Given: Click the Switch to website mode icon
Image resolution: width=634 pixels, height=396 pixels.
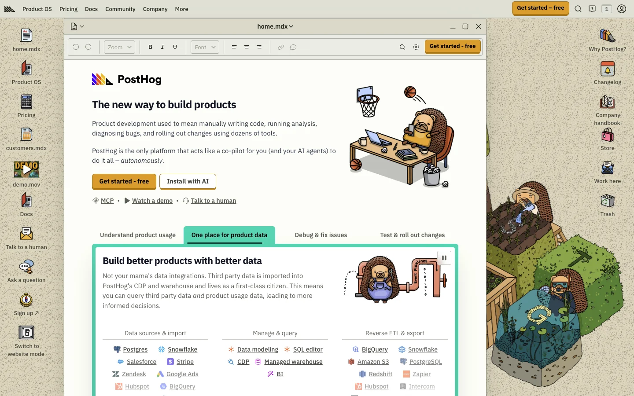Looking at the screenshot, I should point(26,333).
